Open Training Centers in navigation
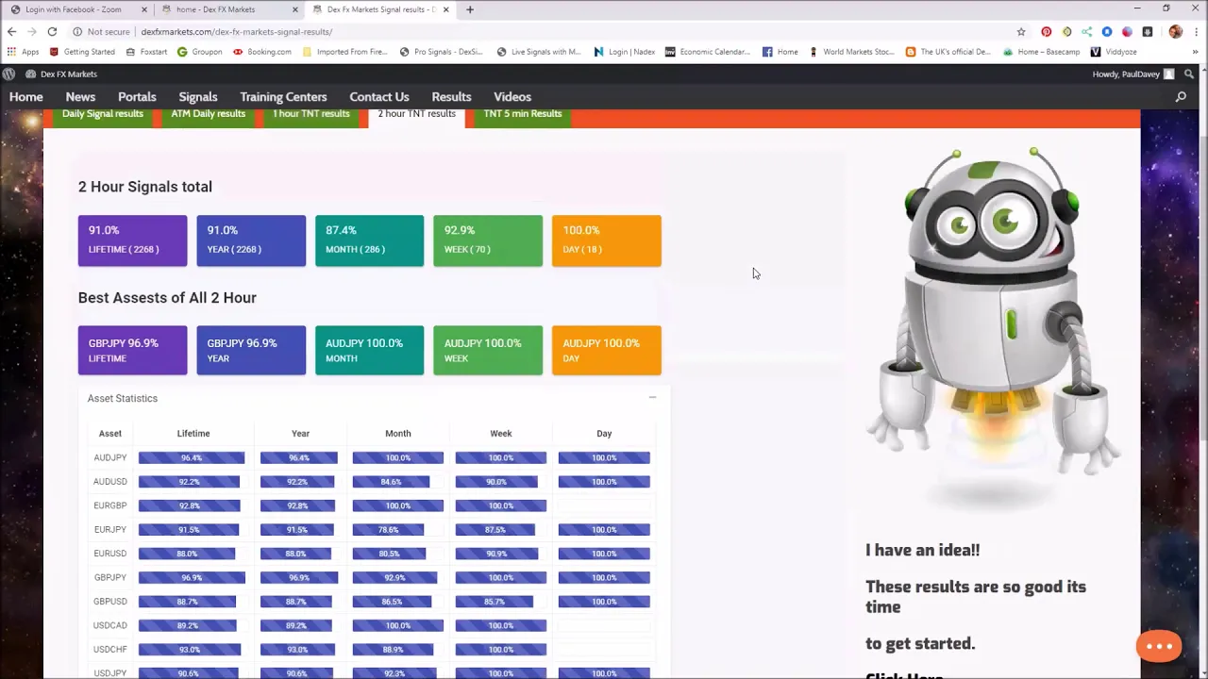 click(x=283, y=97)
